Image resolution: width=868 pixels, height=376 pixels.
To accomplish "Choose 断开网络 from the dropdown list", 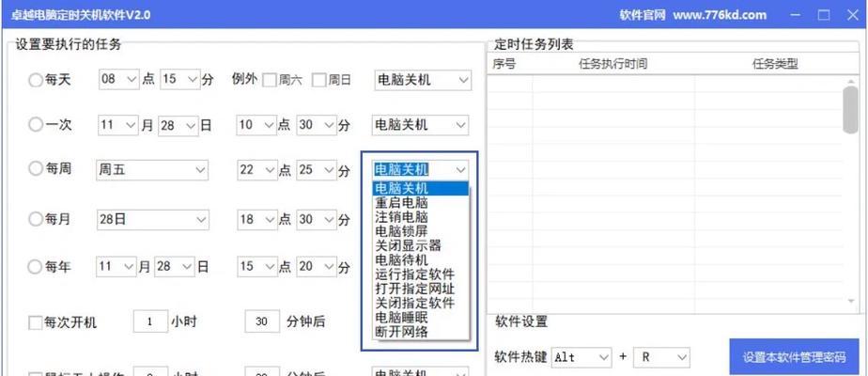I will (421, 332).
